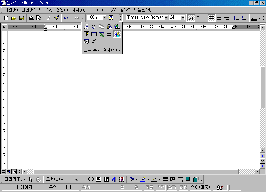Viewport: 266px width, 192px height.
Task: Choose the Columns layout button
Action: [x=109, y=34]
